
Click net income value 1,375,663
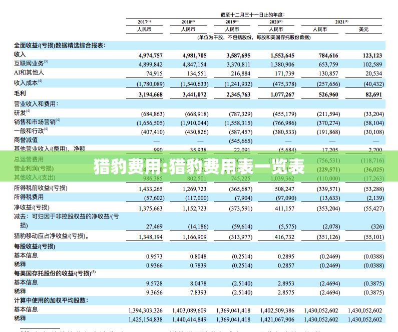pos(151,208)
